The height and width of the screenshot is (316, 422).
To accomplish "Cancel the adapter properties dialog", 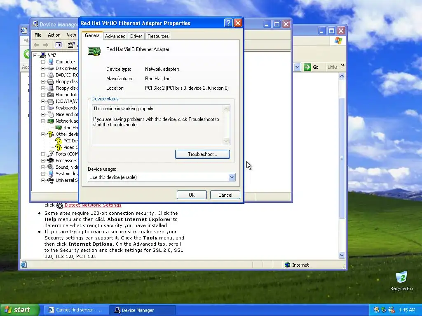I will point(225,195).
